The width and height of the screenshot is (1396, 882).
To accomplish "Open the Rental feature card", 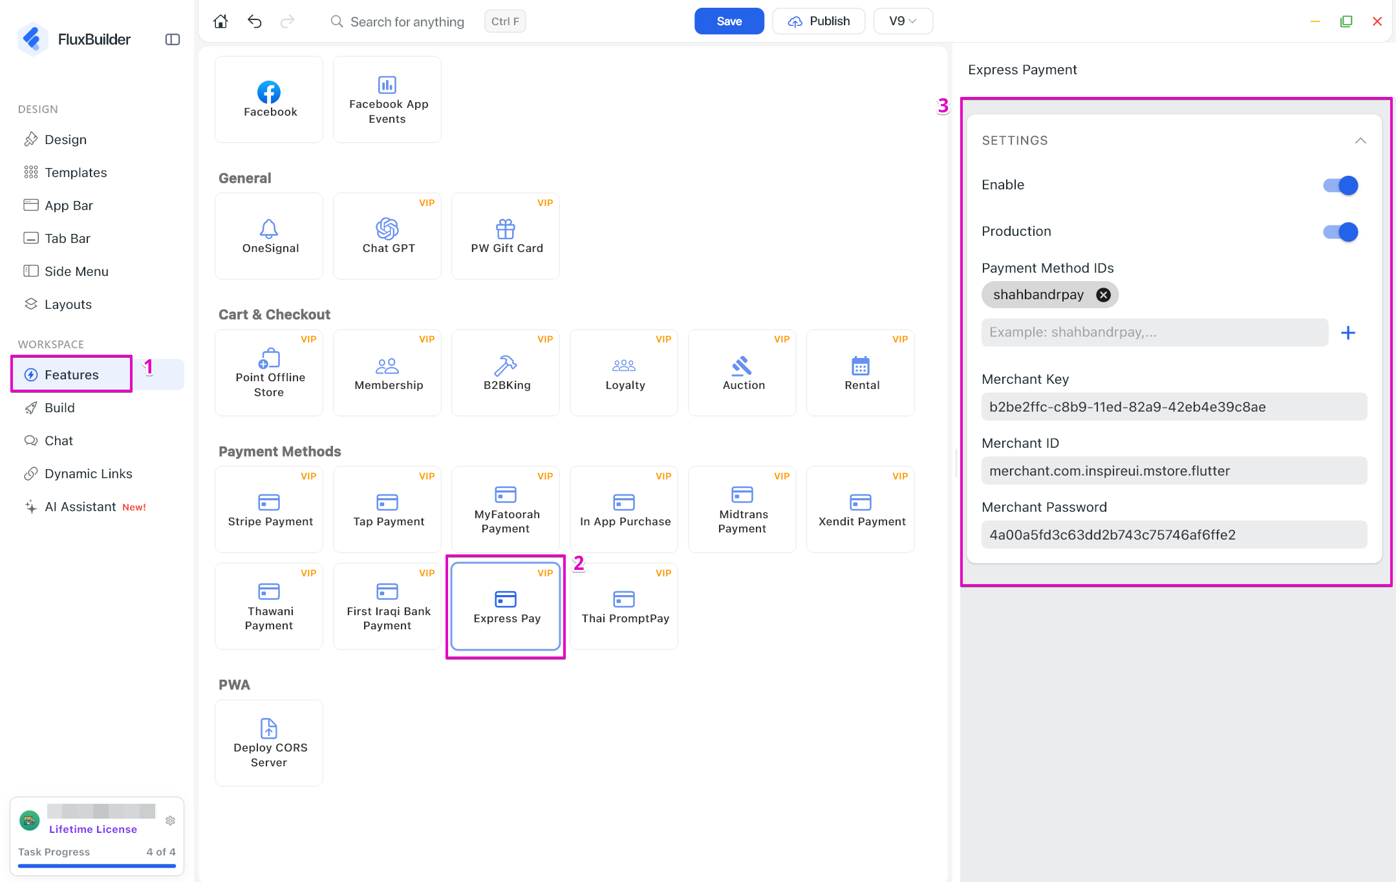I will click(861, 373).
